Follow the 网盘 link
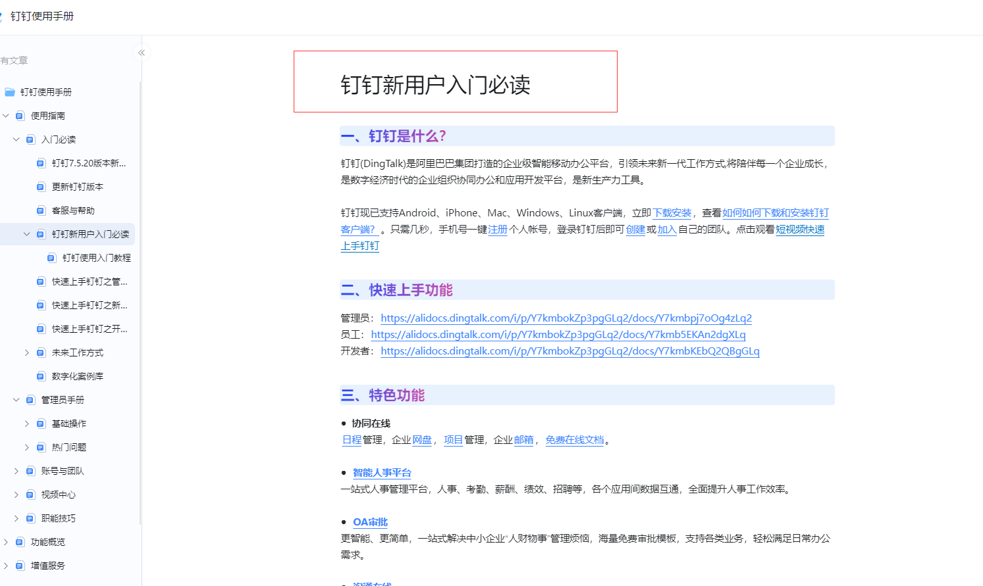 pyautogui.click(x=422, y=440)
